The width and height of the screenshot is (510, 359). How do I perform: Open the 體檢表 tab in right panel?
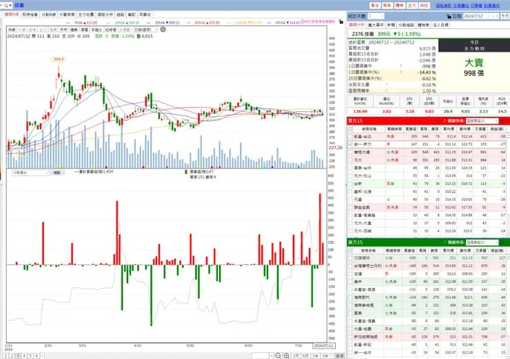click(423, 25)
